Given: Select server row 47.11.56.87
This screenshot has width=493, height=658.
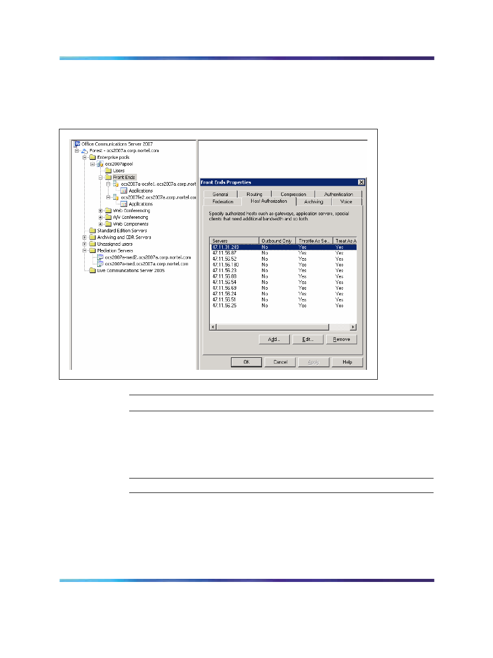Looking at the screenshot, I should 283,253.
